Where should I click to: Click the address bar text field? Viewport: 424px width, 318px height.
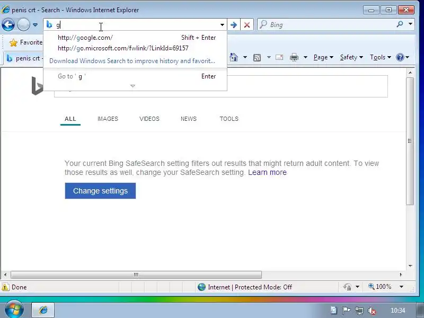click(x=135, y=25)
